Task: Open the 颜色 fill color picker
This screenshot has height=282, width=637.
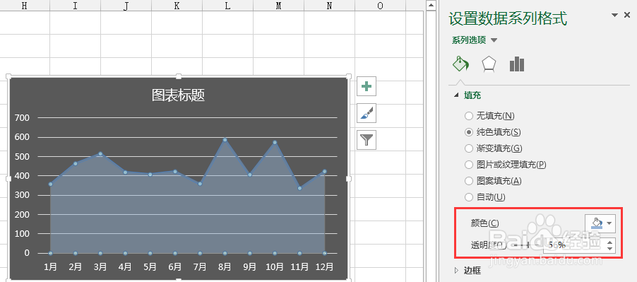Action: [600, 223]
